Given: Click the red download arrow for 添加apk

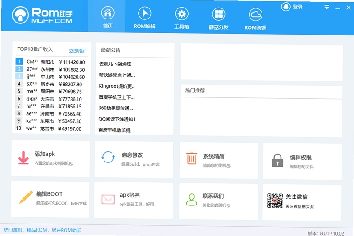Looking at the screenshot, I should coord(23,158).
